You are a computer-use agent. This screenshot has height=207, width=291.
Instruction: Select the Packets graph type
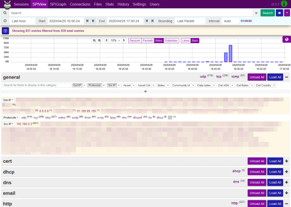(148, 41)
